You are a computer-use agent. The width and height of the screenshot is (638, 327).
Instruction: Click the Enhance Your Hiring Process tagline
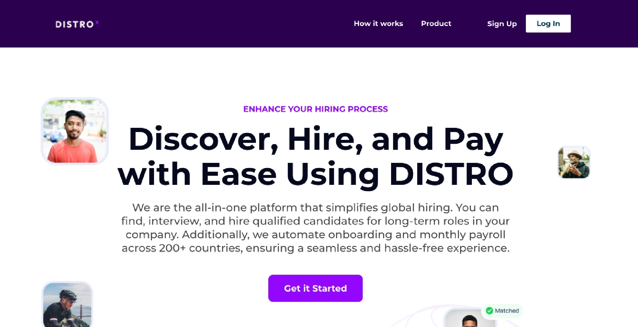[x=315, y=109]
